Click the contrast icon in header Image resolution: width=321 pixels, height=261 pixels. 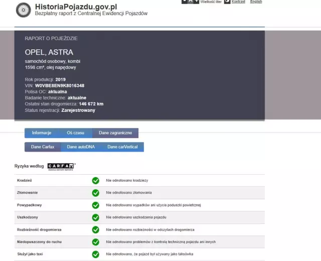coord(227,2)
